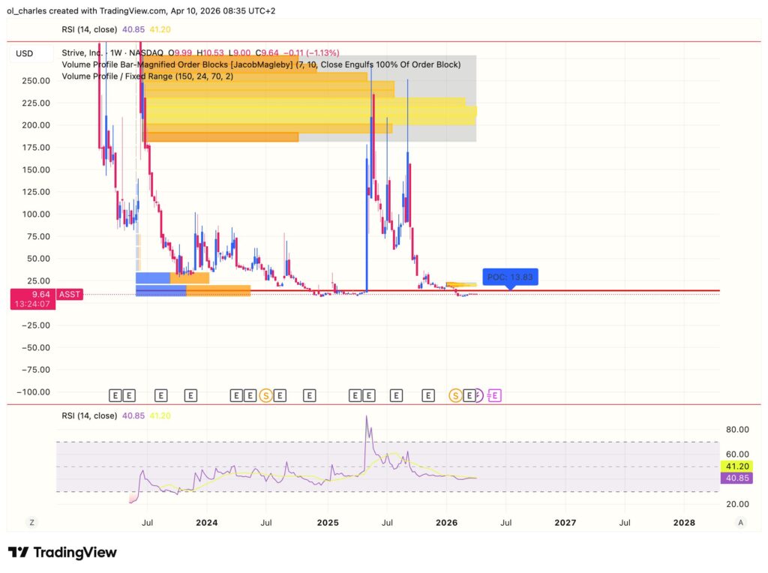Click the E marker below the 2025 label
The width and height of the screenshot is (768, 573).
click(x=309, y=395)
